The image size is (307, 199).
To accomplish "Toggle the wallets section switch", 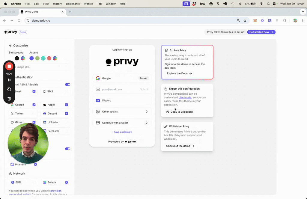I will click(67, 149).
